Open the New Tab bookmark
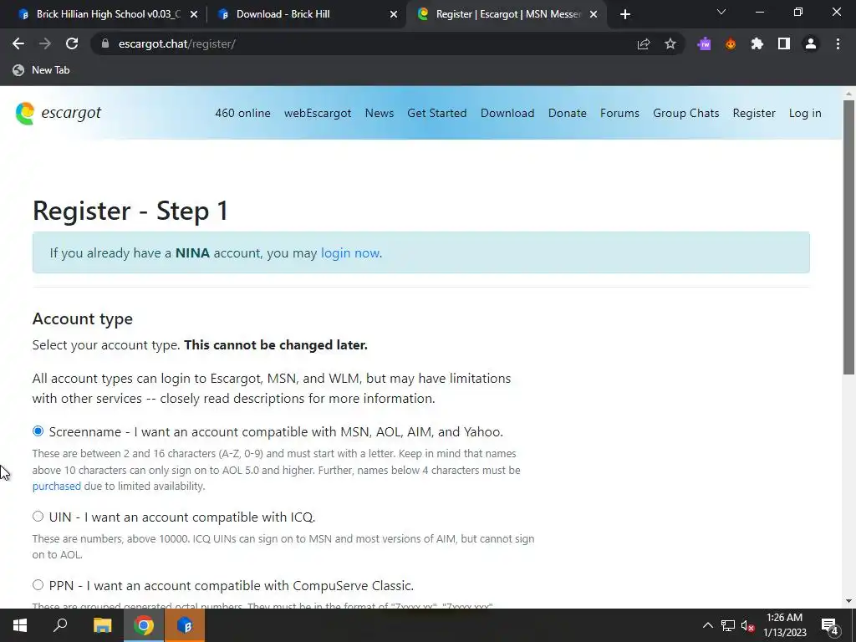This screenshot has height=642, width=856. click(42, 70)
